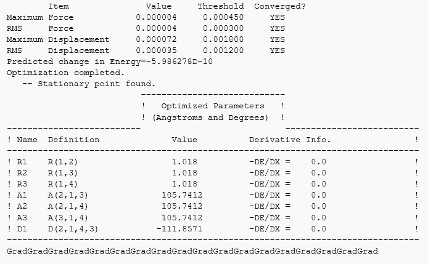Click the Maximum Displacement value 0.000072
Image resolution: width=428 pixels, height=264 pixels.
point(156,39)
